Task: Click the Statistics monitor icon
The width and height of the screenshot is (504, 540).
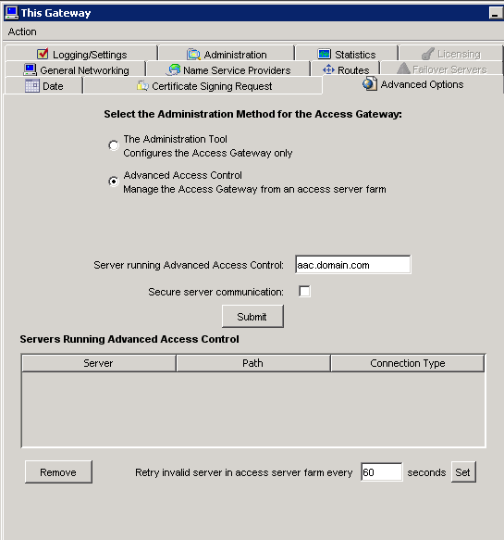Action: pos(325,54)
